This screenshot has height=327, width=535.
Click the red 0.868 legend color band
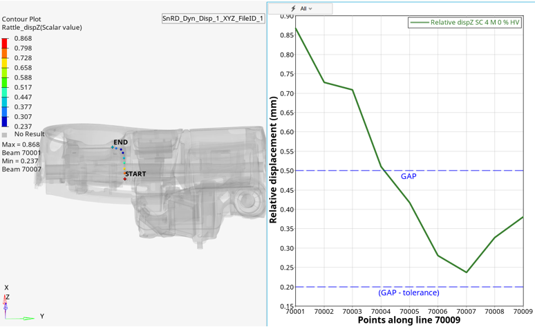coord(5,43)
